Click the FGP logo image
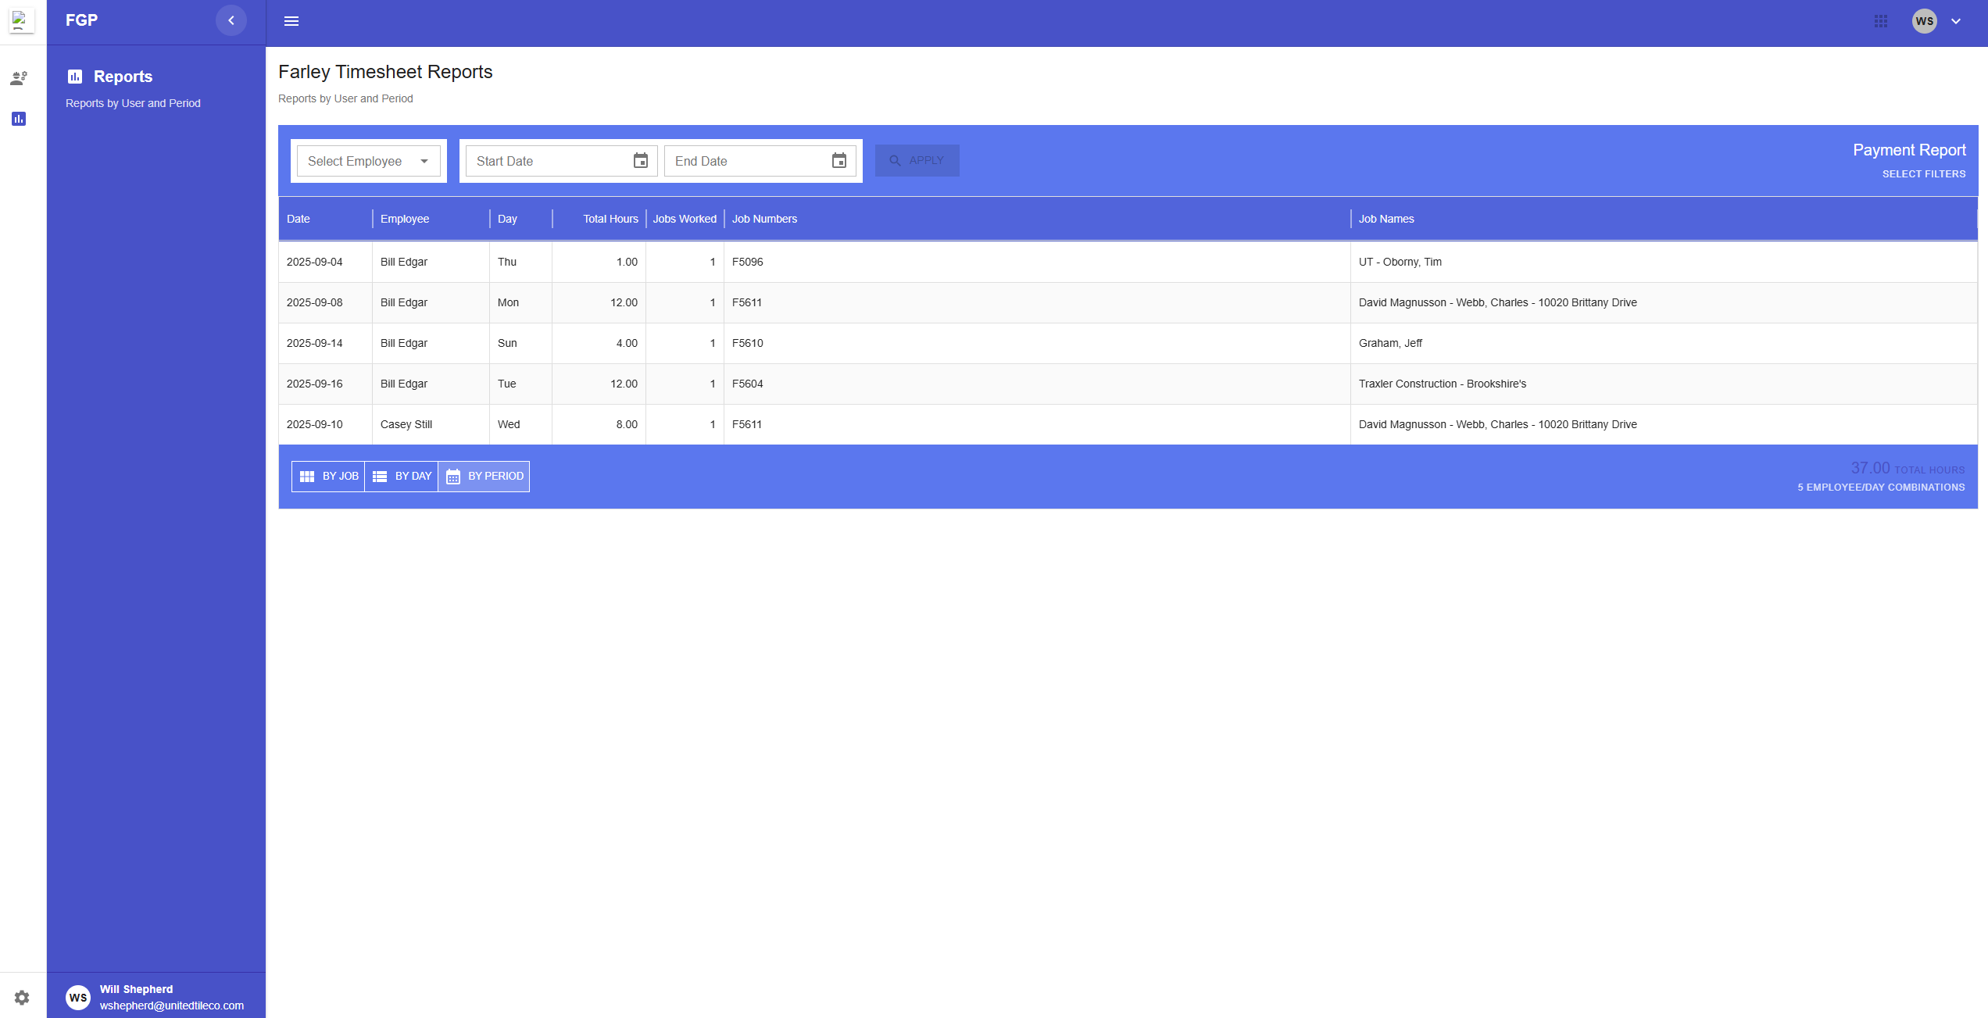 pos(21,20)
